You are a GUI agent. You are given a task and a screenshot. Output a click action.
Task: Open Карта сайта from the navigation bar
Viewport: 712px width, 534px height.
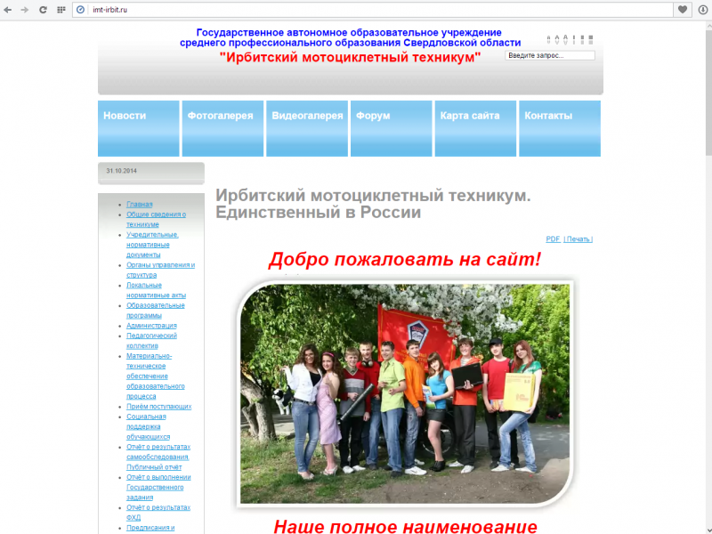pyautogui.click(x=471, y=115)
